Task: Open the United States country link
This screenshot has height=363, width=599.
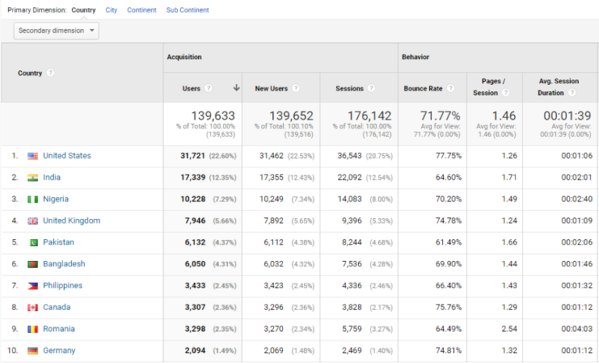Action: tap(66, 156)
